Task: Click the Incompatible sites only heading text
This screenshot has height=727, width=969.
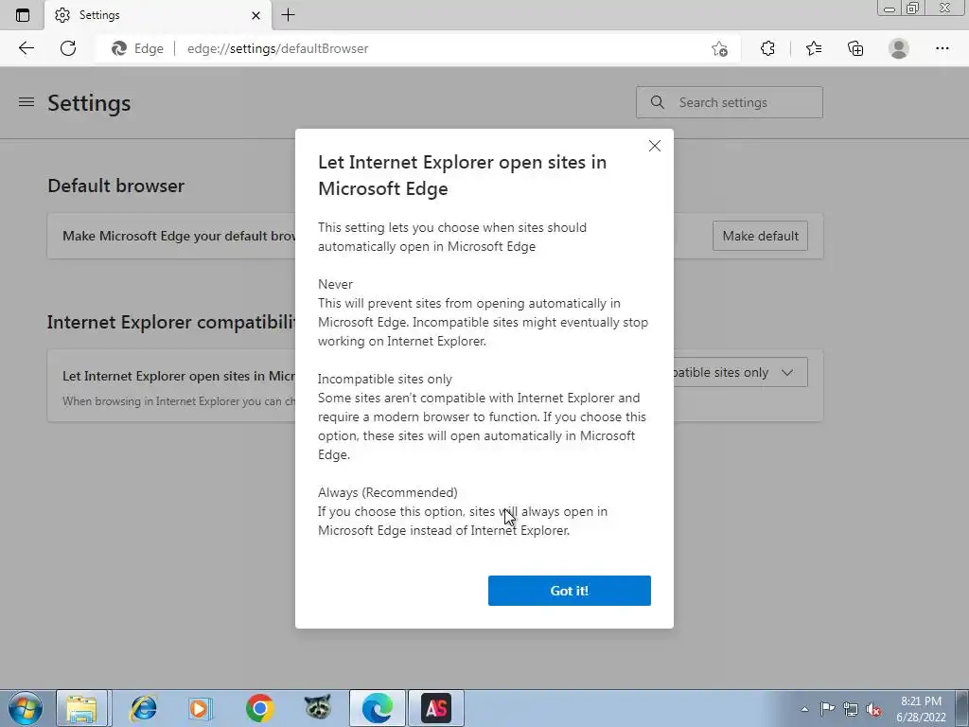Action: point(385,379)
